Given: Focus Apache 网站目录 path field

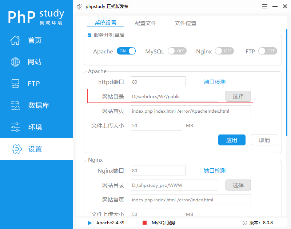Looking at the screenshot, I should [175, 96].
